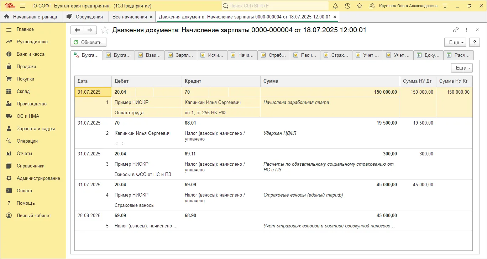Click the Покупки basket icon
The width and height of the screenshot is (487, 259).
9,79
